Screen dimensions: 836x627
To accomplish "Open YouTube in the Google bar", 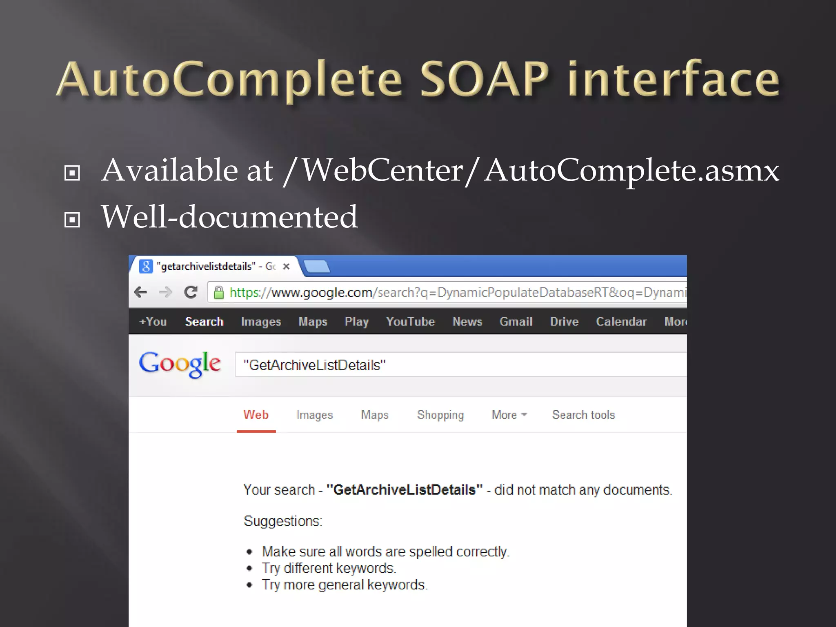I will tap(411, 322).
